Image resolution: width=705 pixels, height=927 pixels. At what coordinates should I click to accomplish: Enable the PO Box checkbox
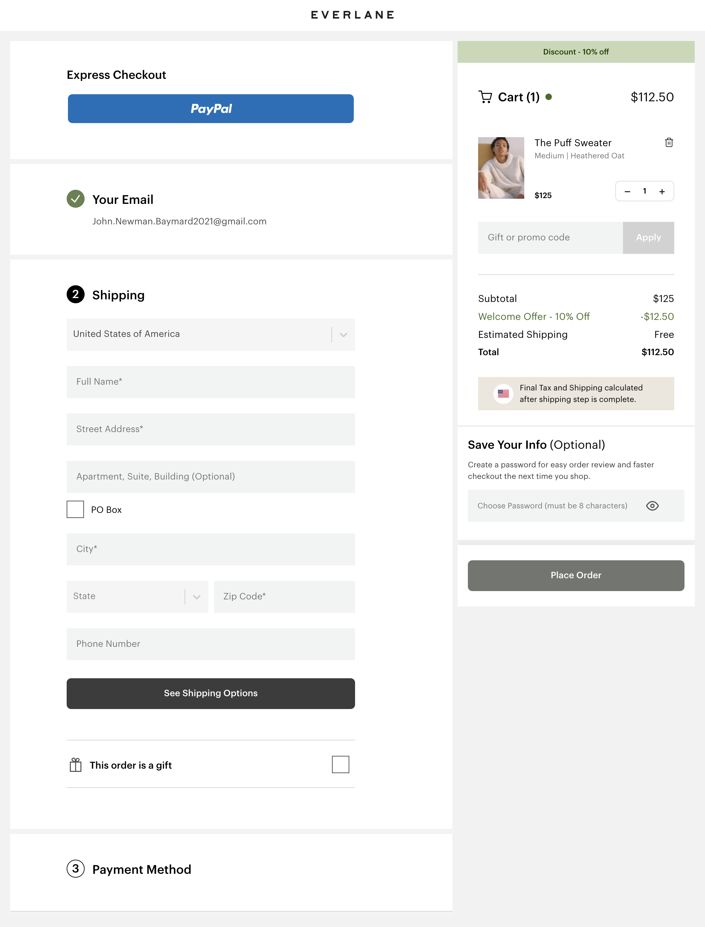[75, 509]
